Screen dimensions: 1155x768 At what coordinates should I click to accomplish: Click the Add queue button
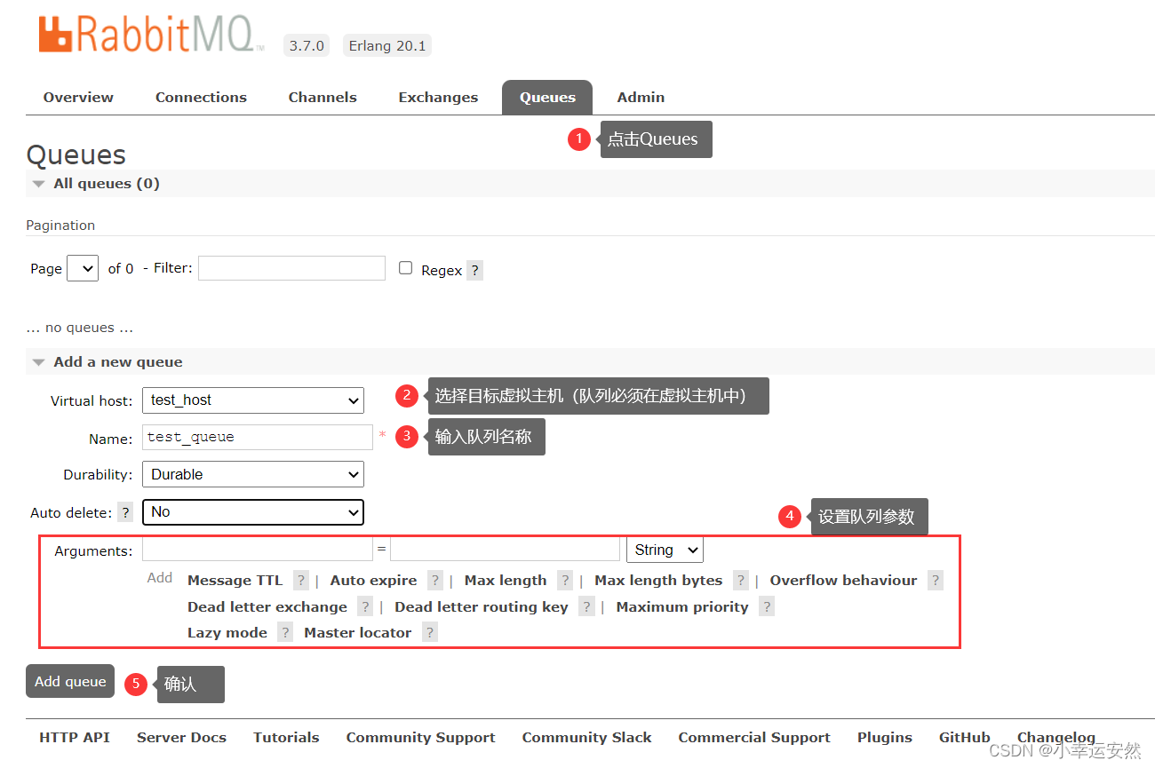click(70, 682)
